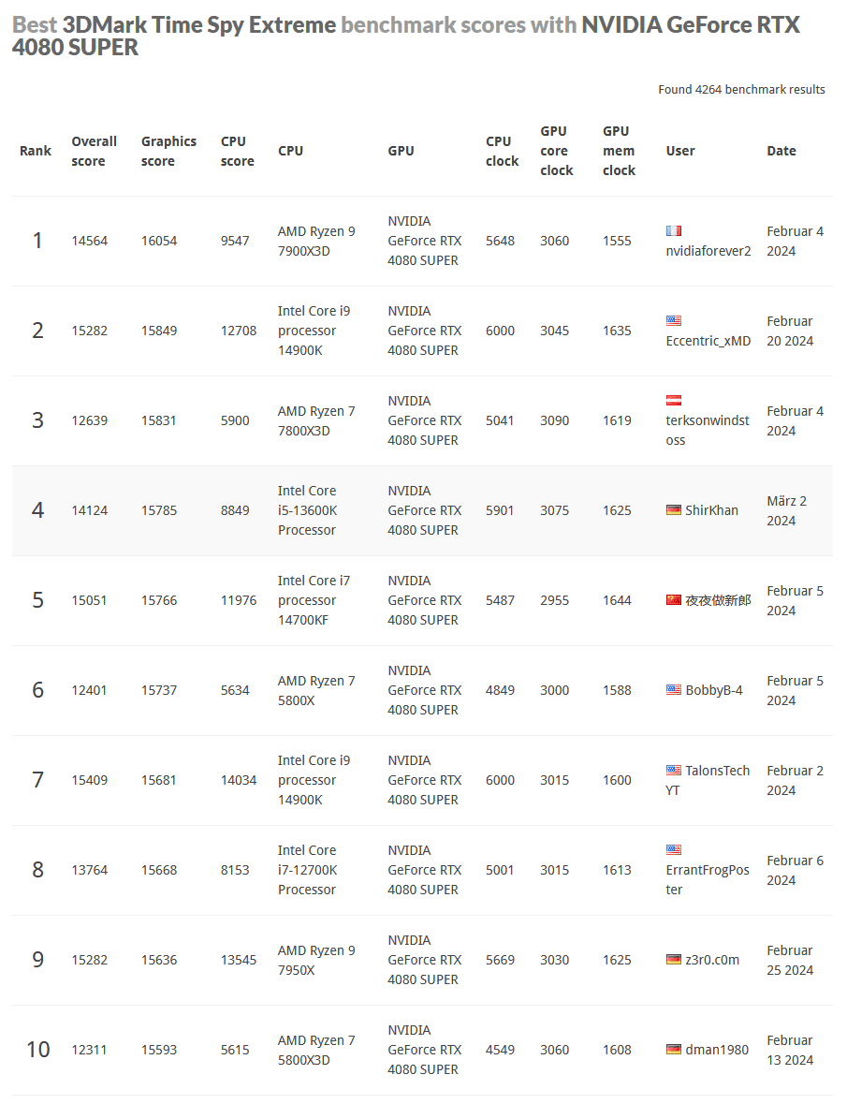Click the Chinese flag in rank 5 row

pyautogui.click(x=674, y=600)
